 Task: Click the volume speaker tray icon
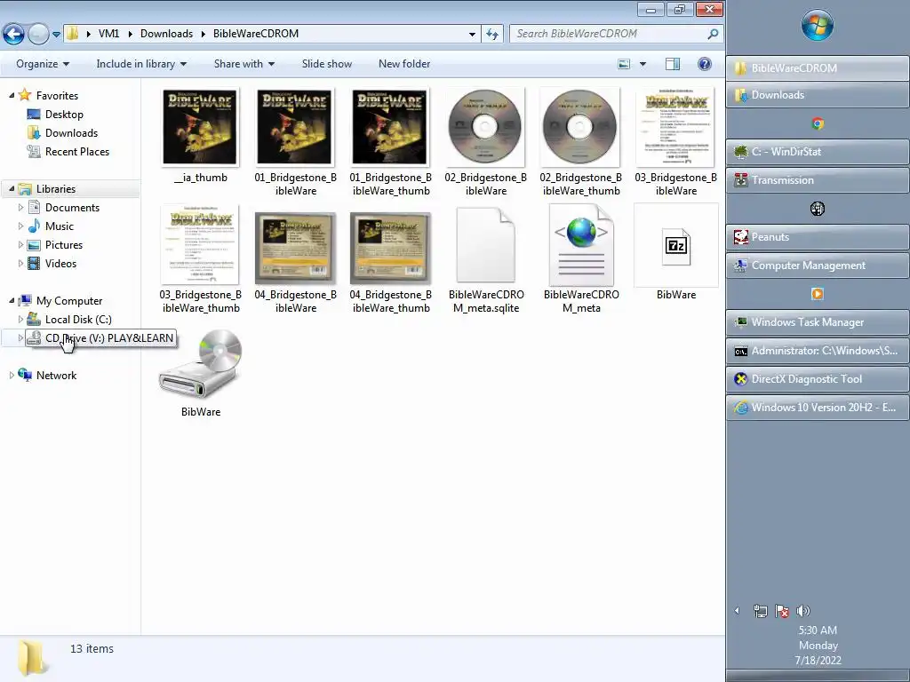pos(803,611)
